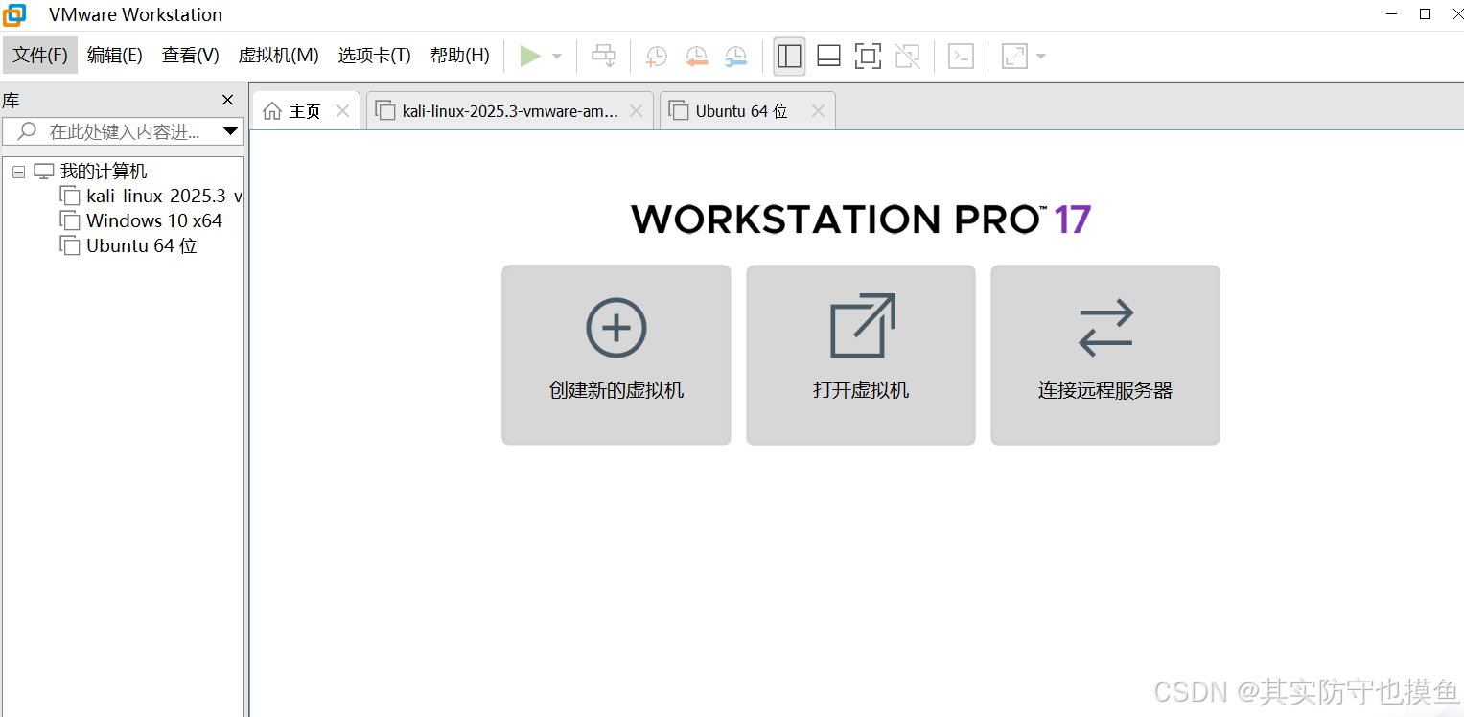
Task: Enter full screen mode icon
Action: (868, 56)
